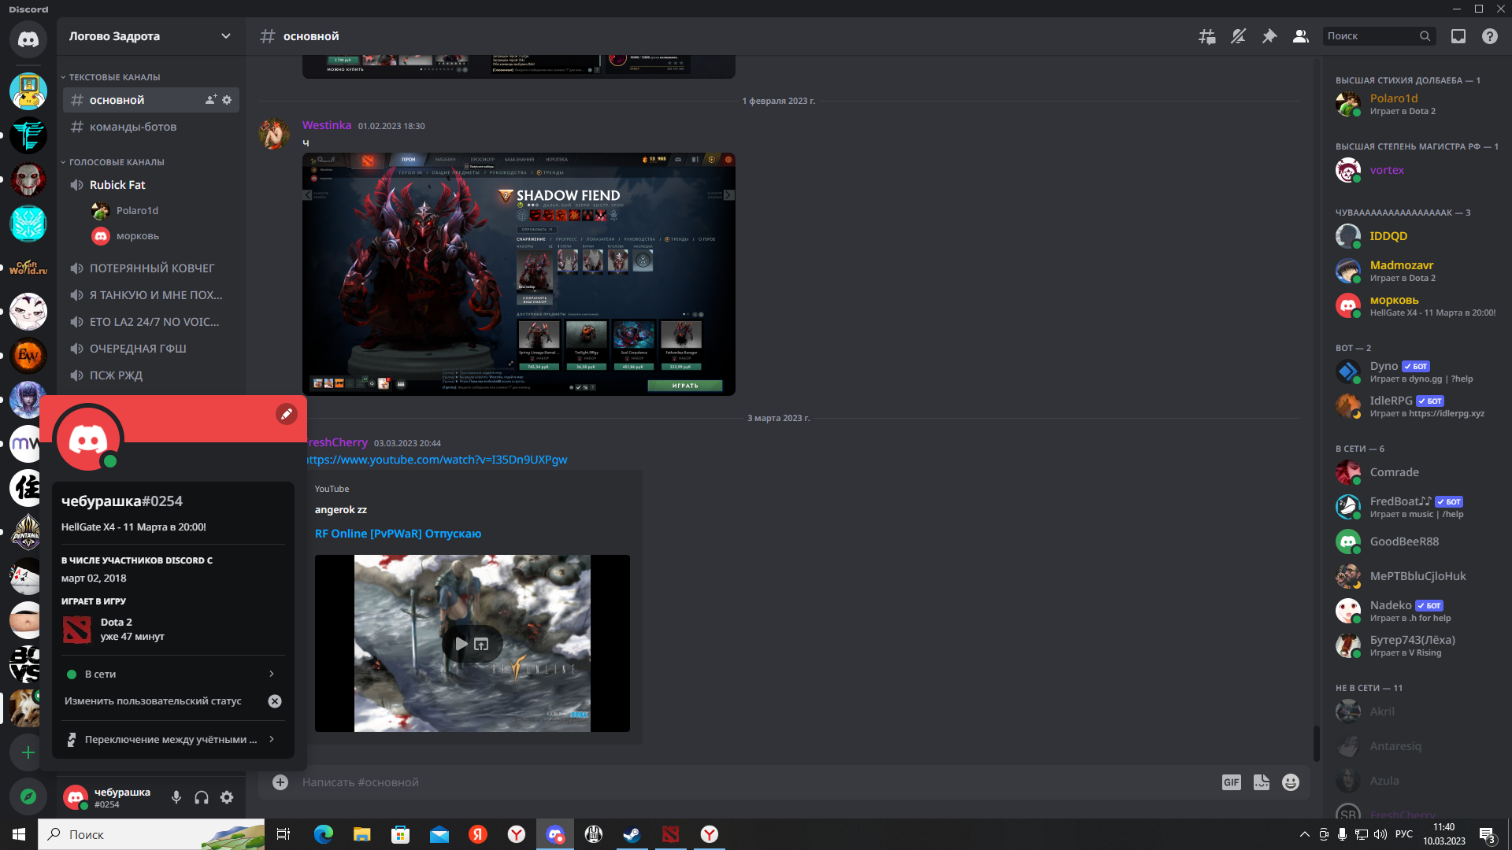Click the РУС language indicator in tray
This screenshot has width=1512, height=850.
1403,834
